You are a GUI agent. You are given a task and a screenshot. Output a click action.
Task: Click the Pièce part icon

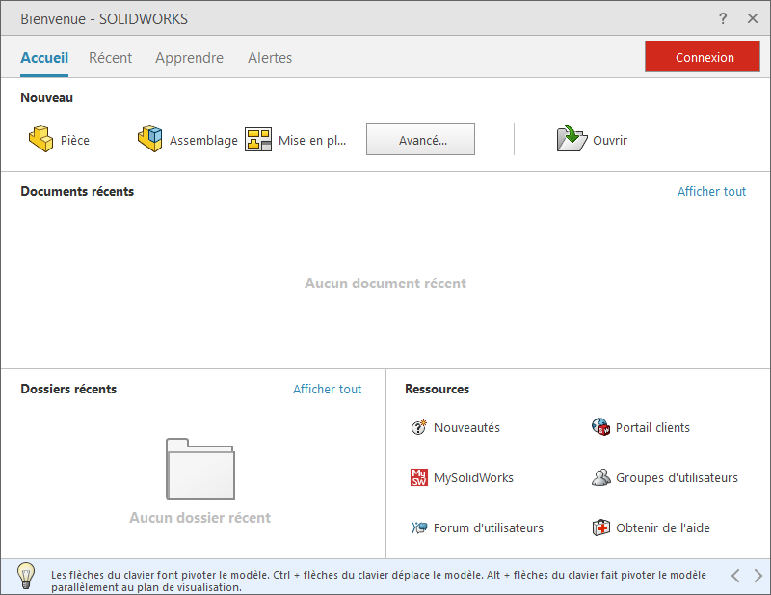point(40,140)
